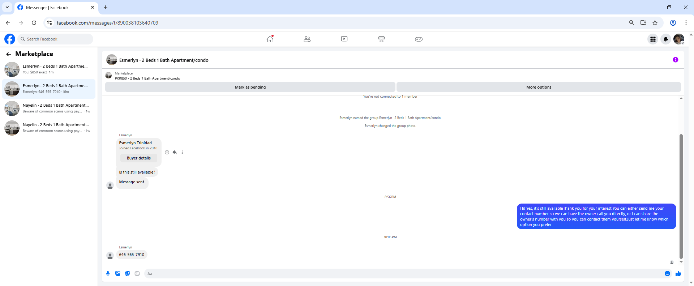694x286 pixels.
Task: Click chat scroll up arrow
Action: [681, 98]
